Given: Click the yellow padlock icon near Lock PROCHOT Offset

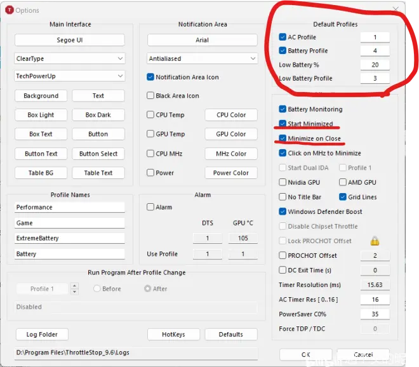Looking at the screenshot, I should 375,241.
